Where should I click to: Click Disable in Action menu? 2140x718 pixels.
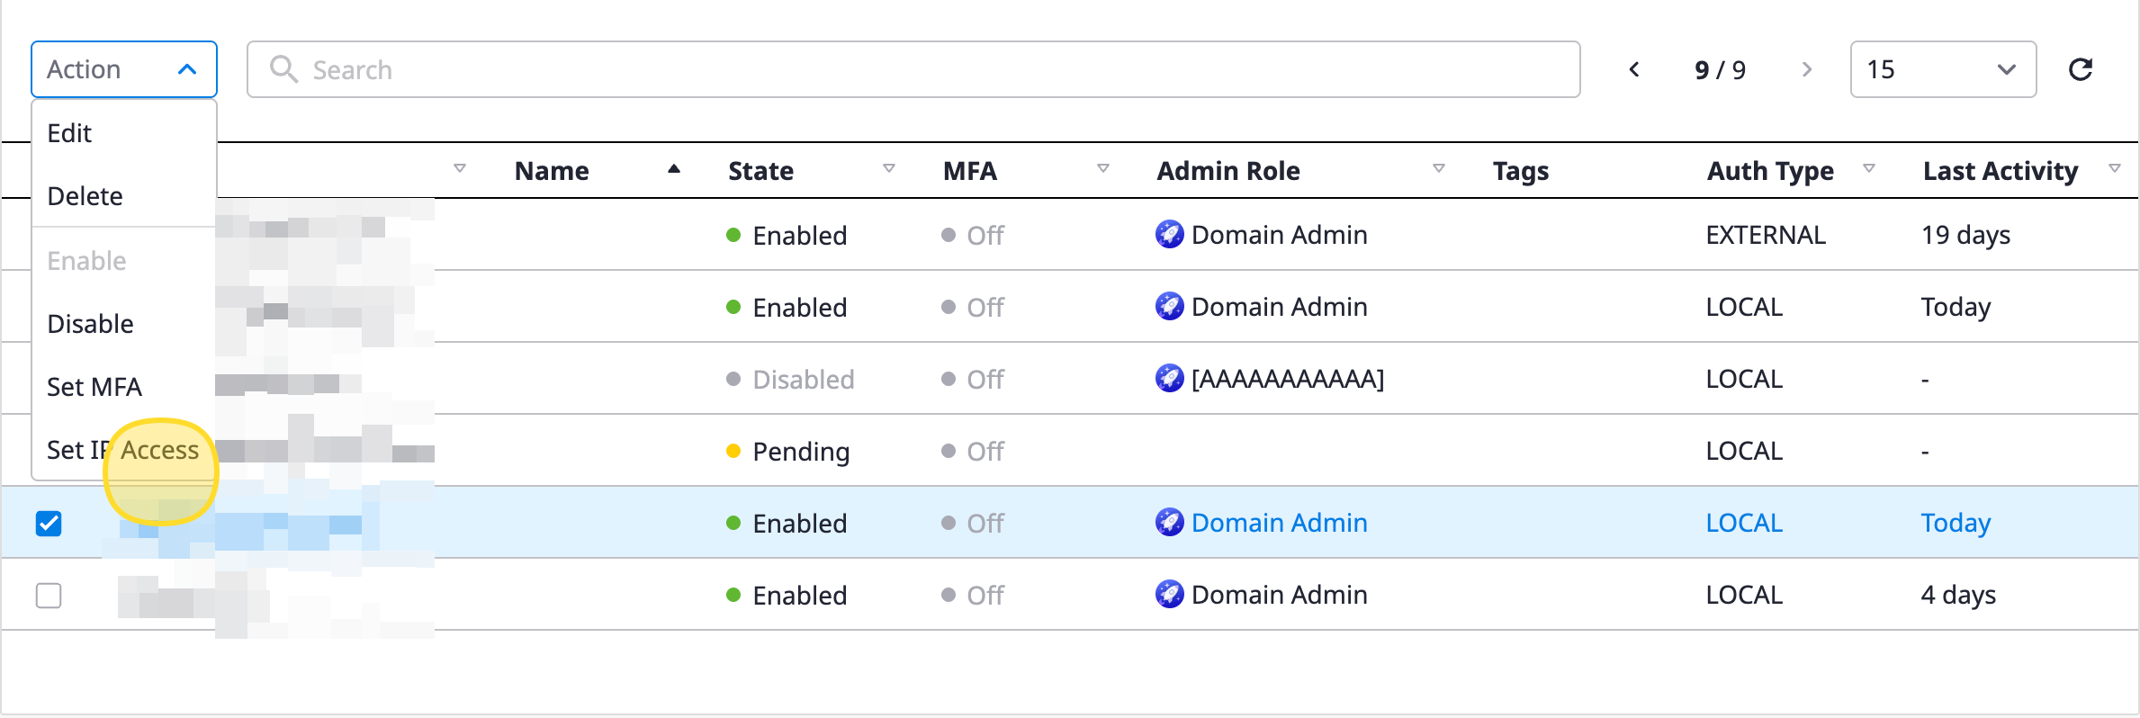[90, 324]
